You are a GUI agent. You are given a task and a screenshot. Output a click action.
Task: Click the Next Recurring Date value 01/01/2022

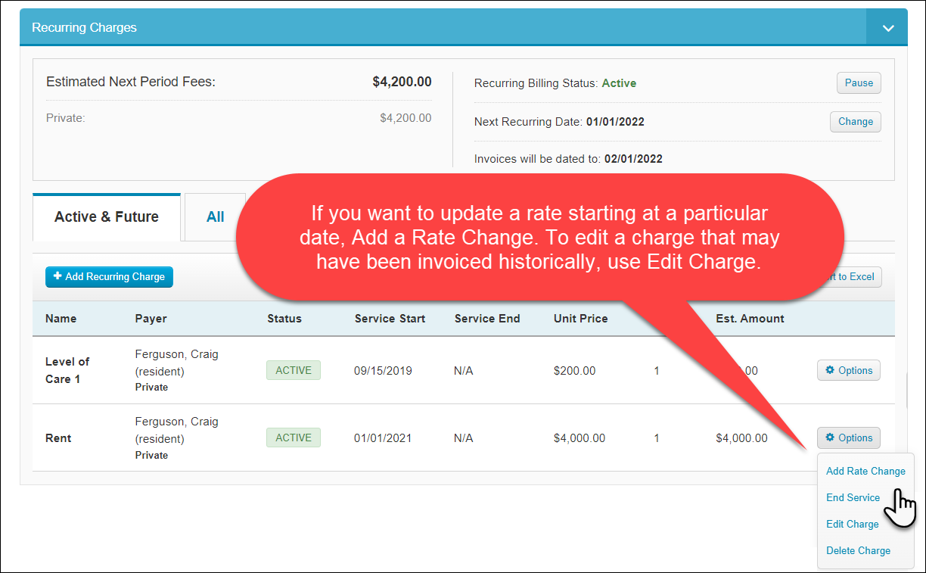coord(615,122)
